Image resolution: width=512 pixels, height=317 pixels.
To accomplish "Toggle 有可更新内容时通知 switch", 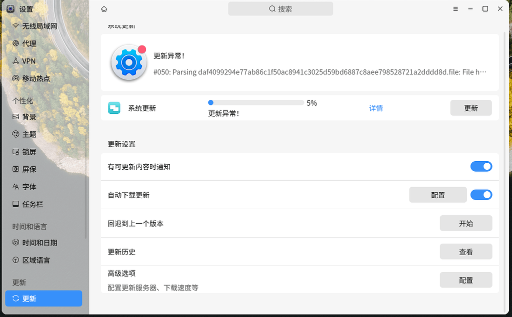I will tap(481, 166).
